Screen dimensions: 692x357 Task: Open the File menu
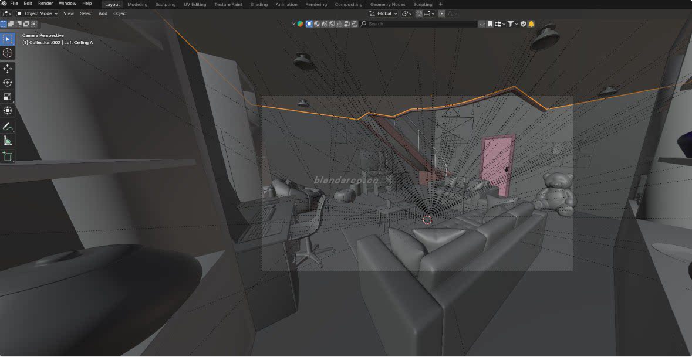pyautogui.click(x=14, y=4)
